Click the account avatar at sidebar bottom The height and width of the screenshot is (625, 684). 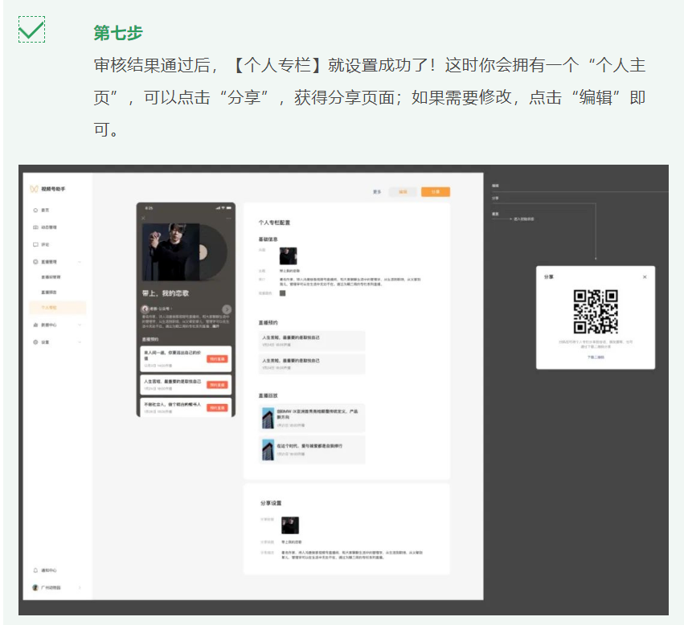pyautogui.click(x=35, y=588)
